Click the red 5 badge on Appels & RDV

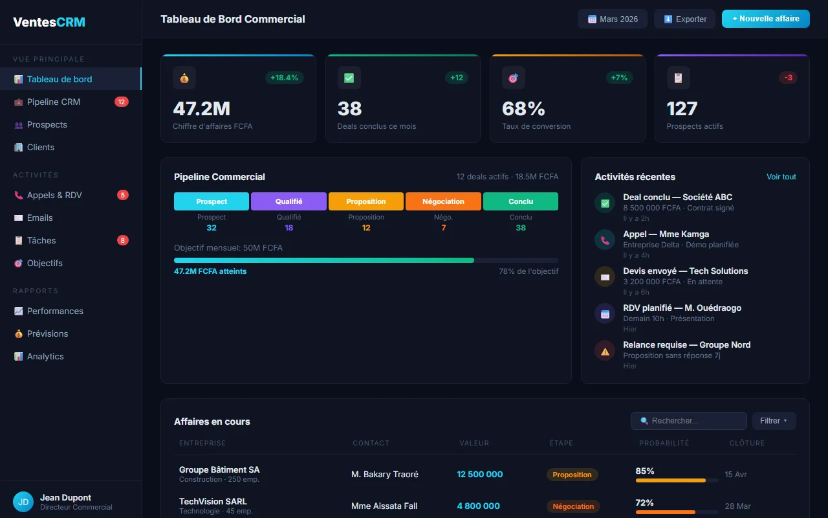123,195
